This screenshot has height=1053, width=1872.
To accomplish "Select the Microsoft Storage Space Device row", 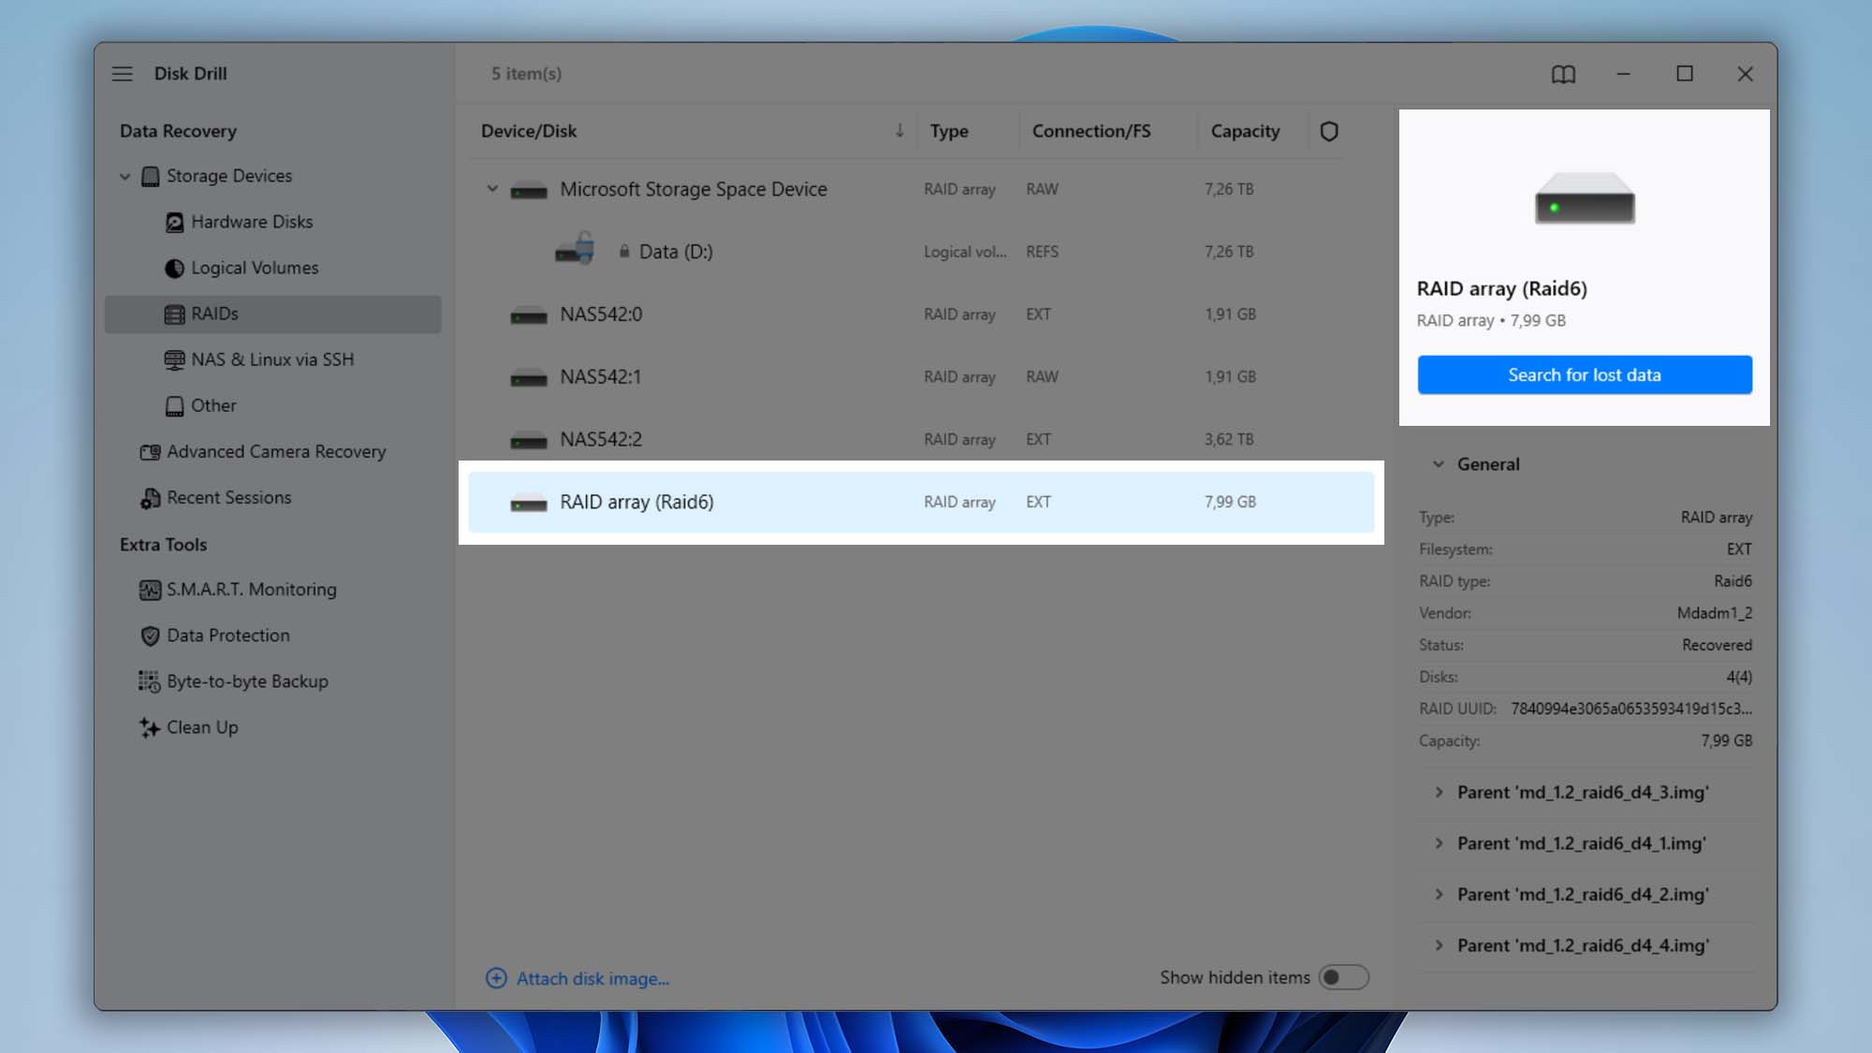I will click(x=921, y=189).
